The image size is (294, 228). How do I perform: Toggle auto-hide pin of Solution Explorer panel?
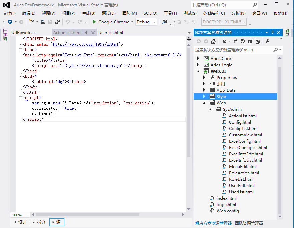pos(272,33)
